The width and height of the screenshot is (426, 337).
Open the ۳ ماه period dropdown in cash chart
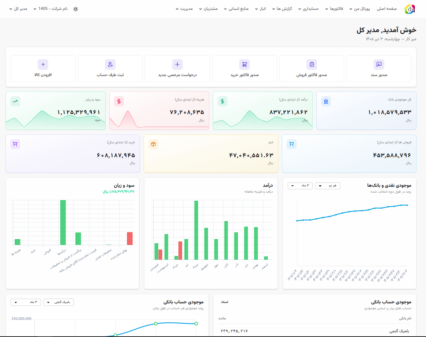(300, 186)
